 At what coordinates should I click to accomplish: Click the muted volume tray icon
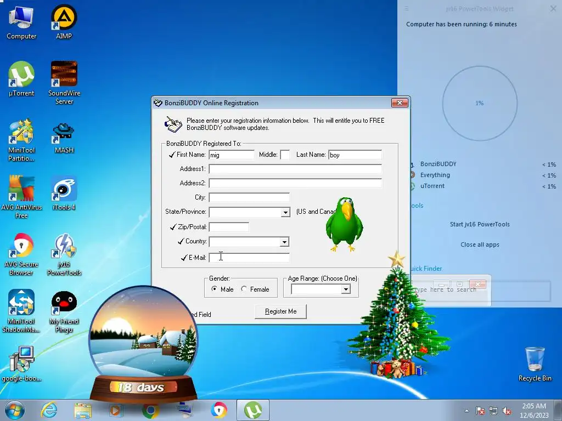click(x=507, y=411)
